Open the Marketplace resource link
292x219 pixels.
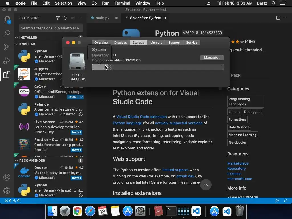[x=238, y=163]
